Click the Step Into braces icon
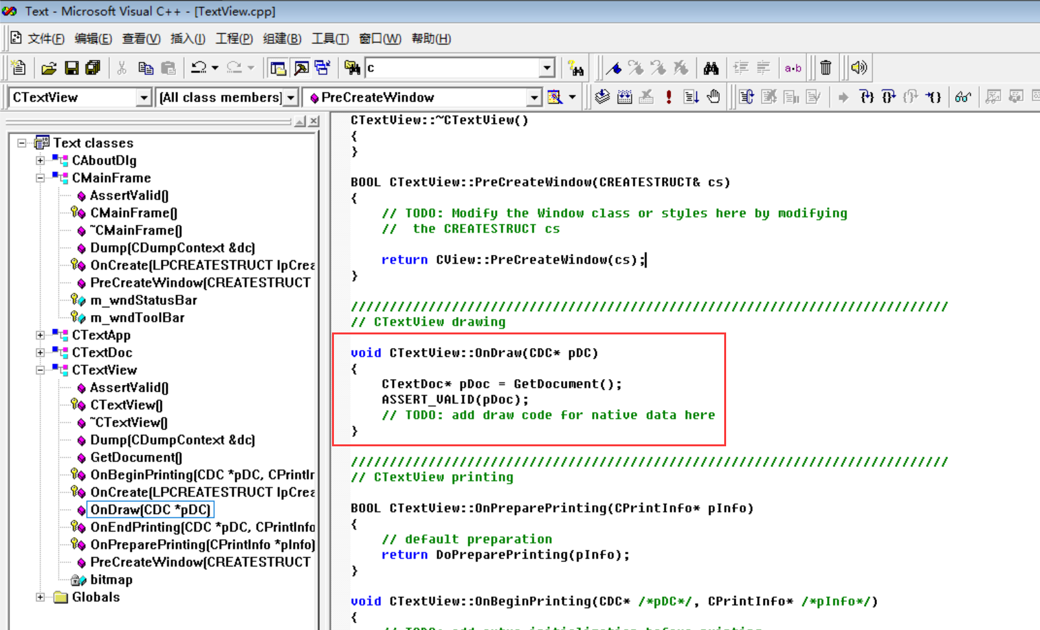The image size is (1040, 630). pos(867,97)
